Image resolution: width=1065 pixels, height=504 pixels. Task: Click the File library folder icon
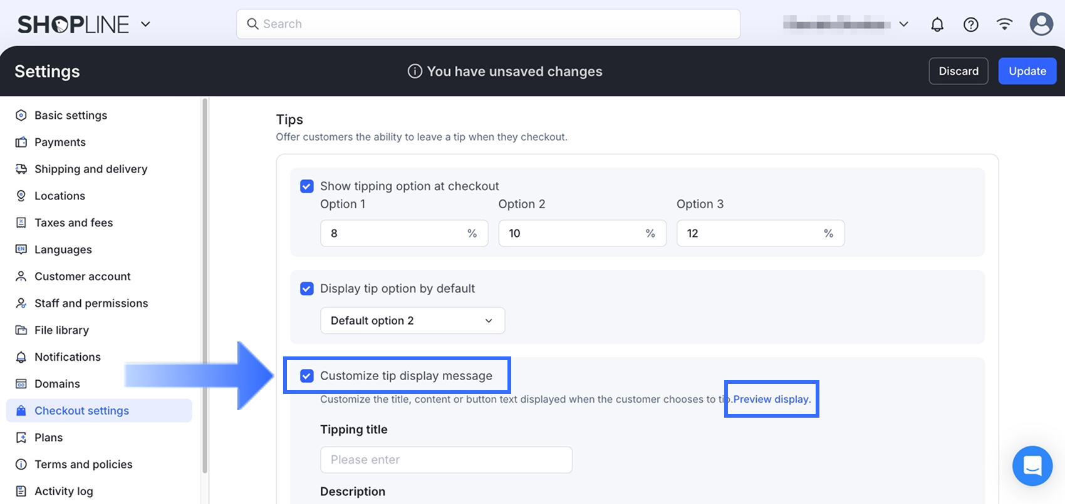[21, 330]
